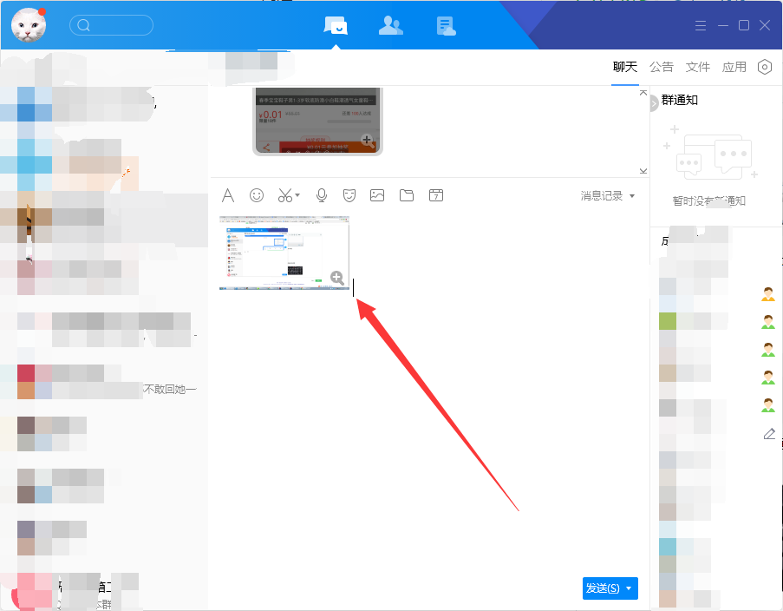Select the screenshot scissors tool
The height and width of the screenshot is (611, 783).
[x=284, y=195]
